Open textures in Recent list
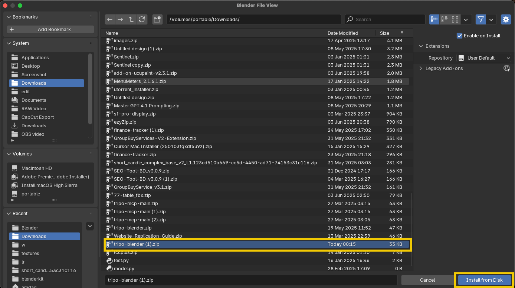The width and height of the screenshot is (515, 288). 45,253
